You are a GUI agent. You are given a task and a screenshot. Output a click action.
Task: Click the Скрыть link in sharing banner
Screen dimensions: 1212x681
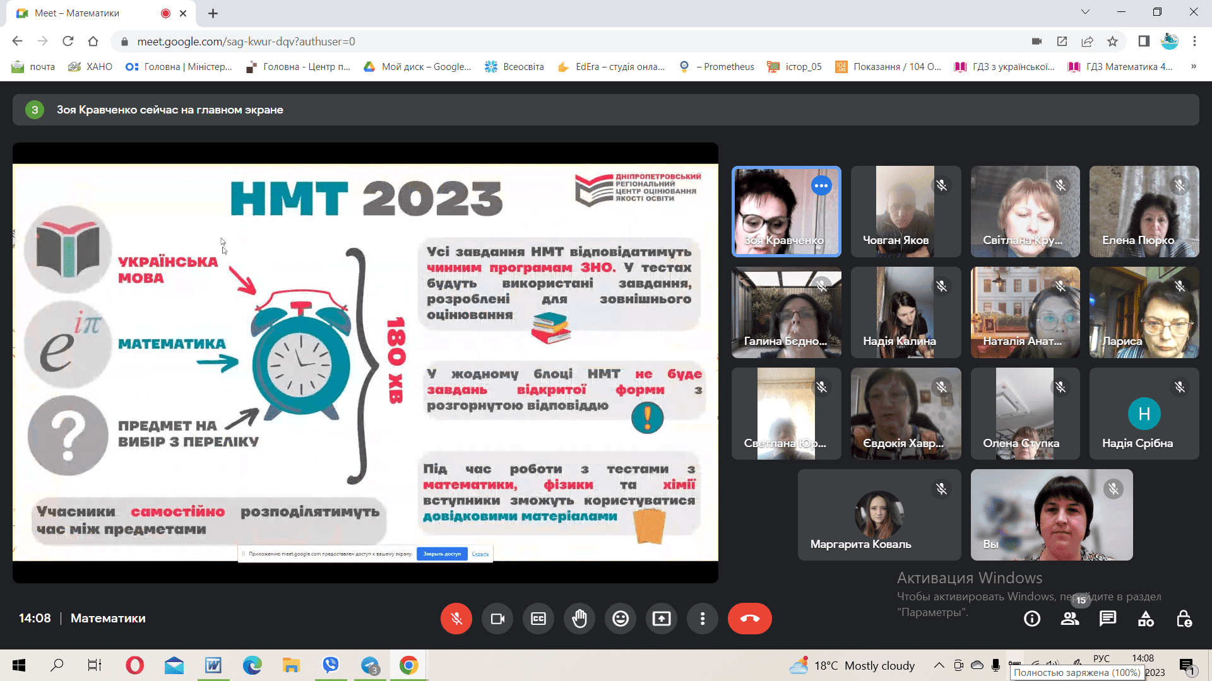pos(480,554)
